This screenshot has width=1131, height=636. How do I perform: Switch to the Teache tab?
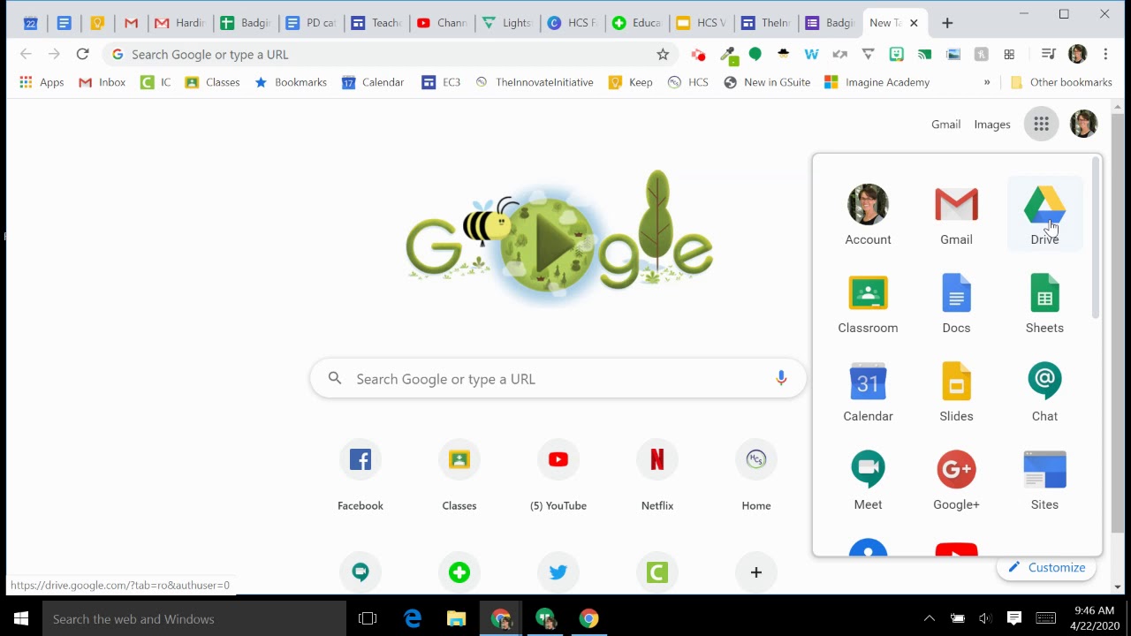click(x=376, y=23)
